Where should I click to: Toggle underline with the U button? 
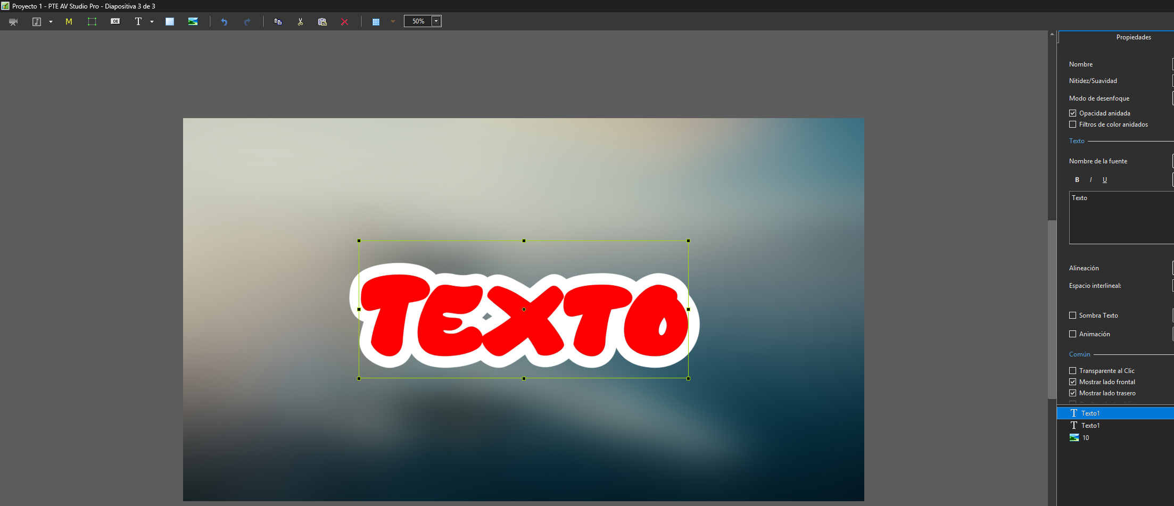point(1105,180)
